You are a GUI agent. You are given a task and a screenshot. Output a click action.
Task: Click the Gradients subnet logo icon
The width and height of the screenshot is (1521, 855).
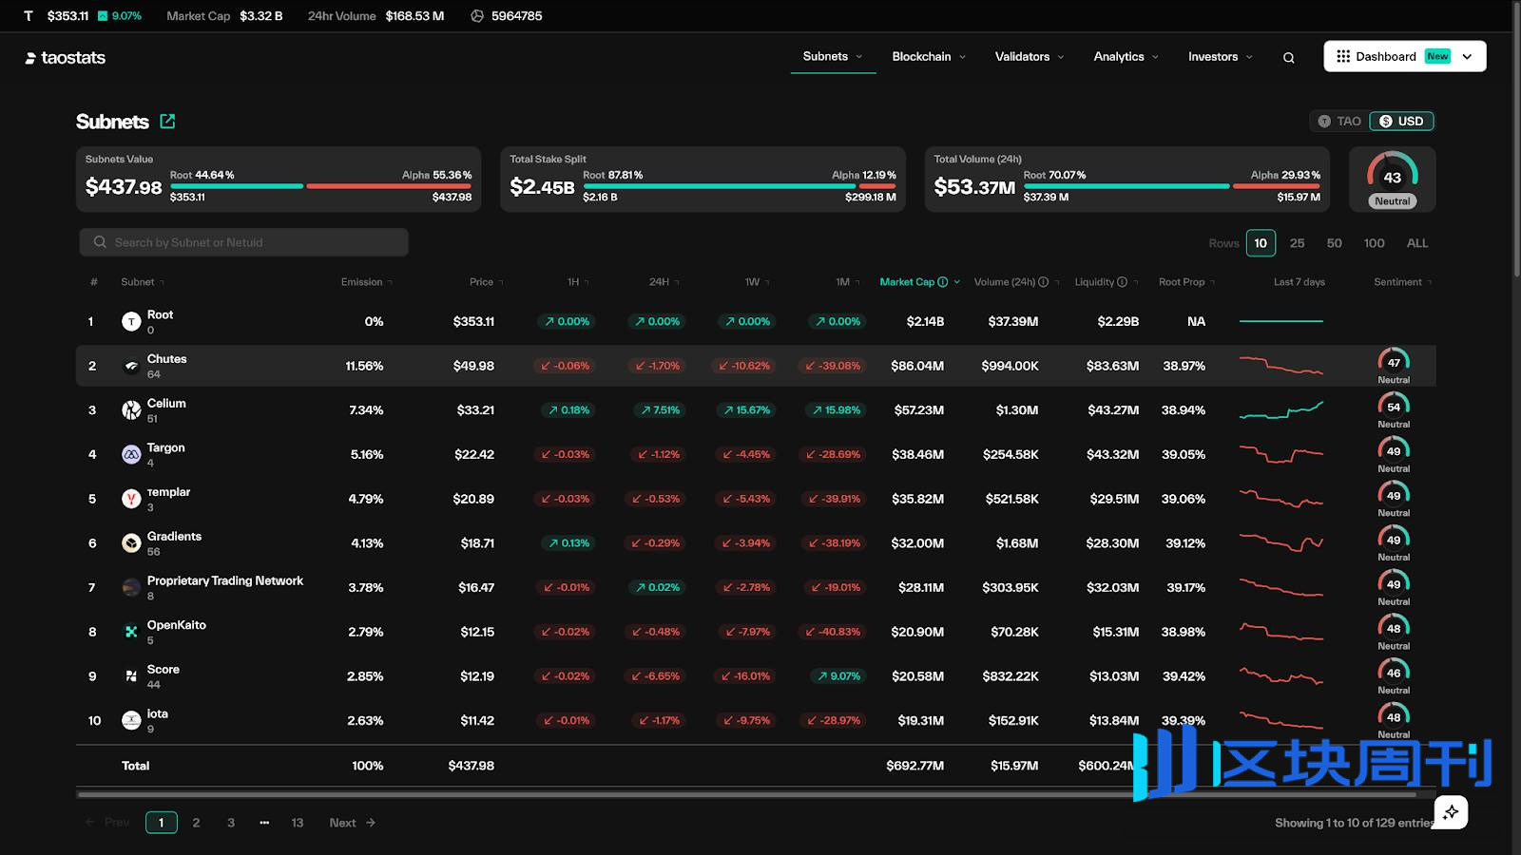pos(131,543)
